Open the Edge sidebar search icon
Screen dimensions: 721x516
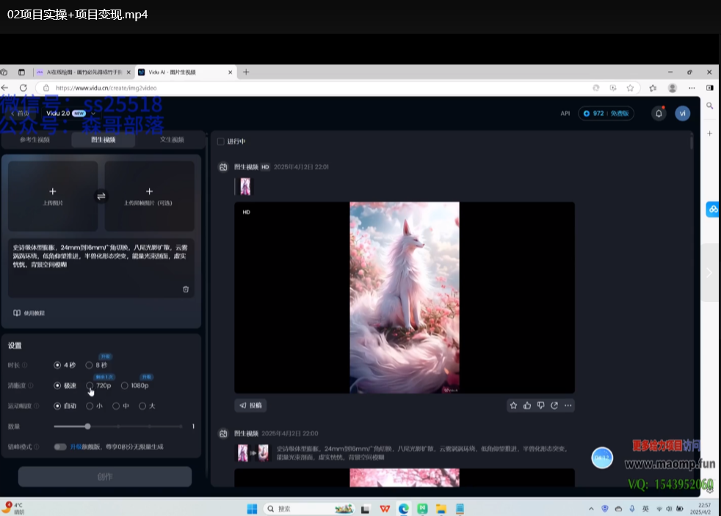709,106
